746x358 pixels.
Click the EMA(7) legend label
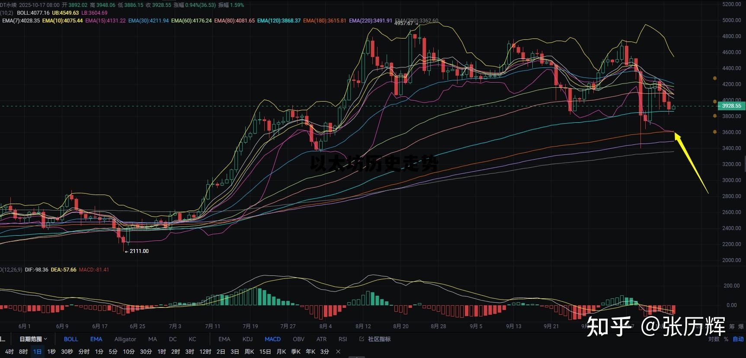pyautogui.click(x=21, y=20)
